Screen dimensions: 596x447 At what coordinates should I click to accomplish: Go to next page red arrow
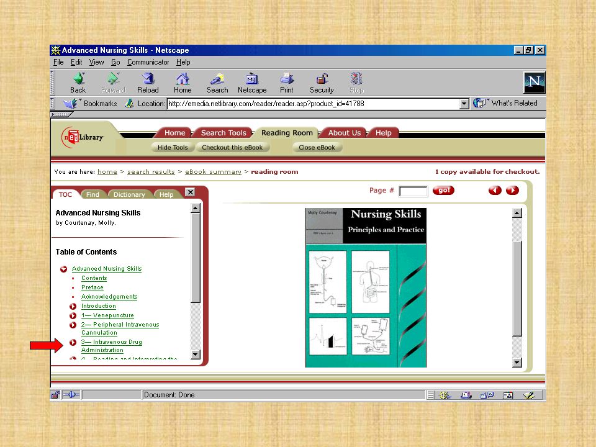click(512, 191)
